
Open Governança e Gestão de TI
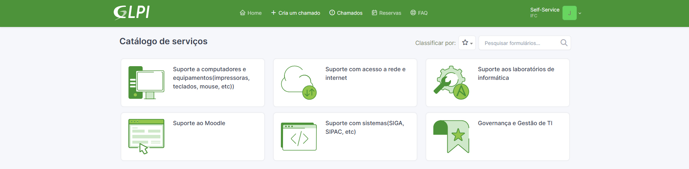(x=498, y=137)
